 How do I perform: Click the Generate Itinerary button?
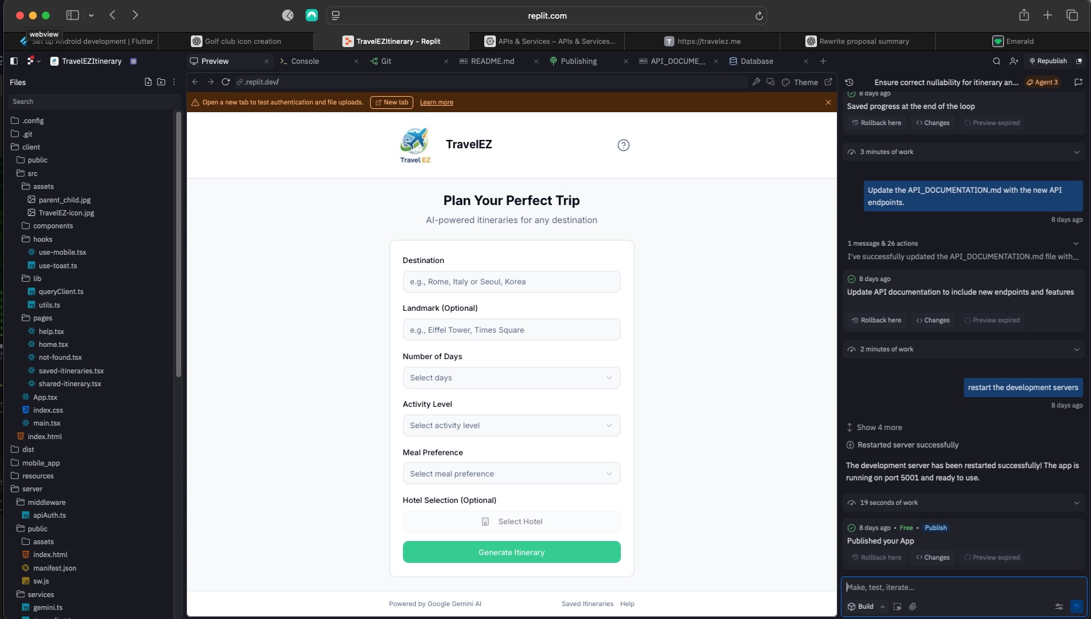(x=511, y=552)
